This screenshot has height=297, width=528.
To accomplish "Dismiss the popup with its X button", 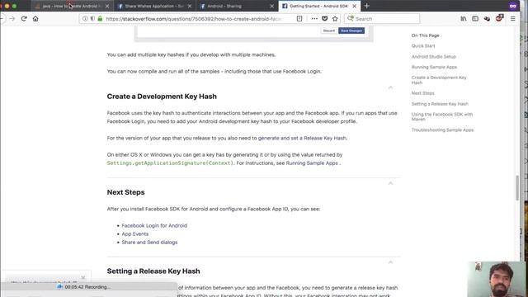I will click(83, 277).
